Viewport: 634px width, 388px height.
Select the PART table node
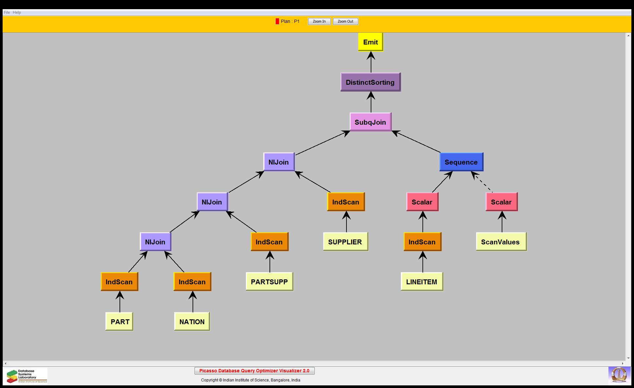tap(120, 322)
